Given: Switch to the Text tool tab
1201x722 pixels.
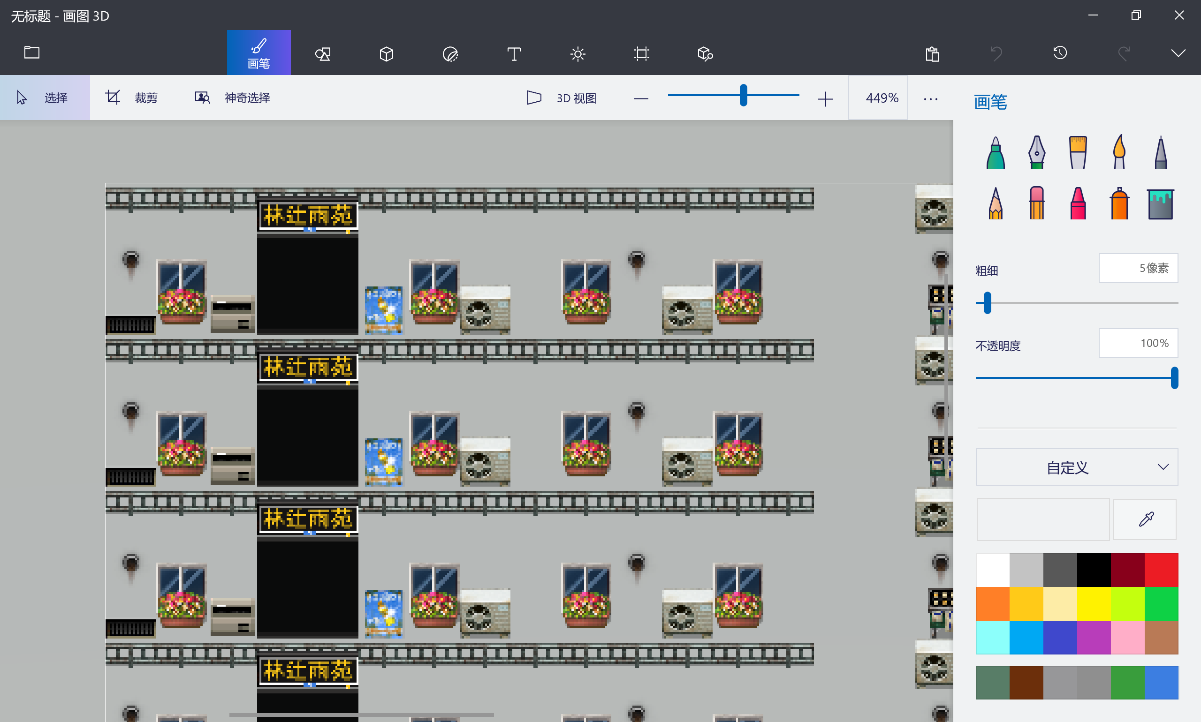Looking at the screenshot, I should point(514,53).
